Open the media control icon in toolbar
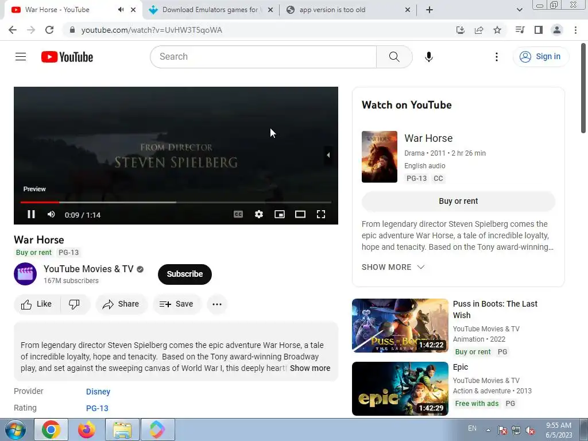 point(520,30)
